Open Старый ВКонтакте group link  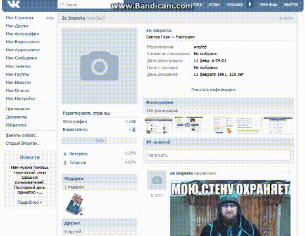coord(23,144)
